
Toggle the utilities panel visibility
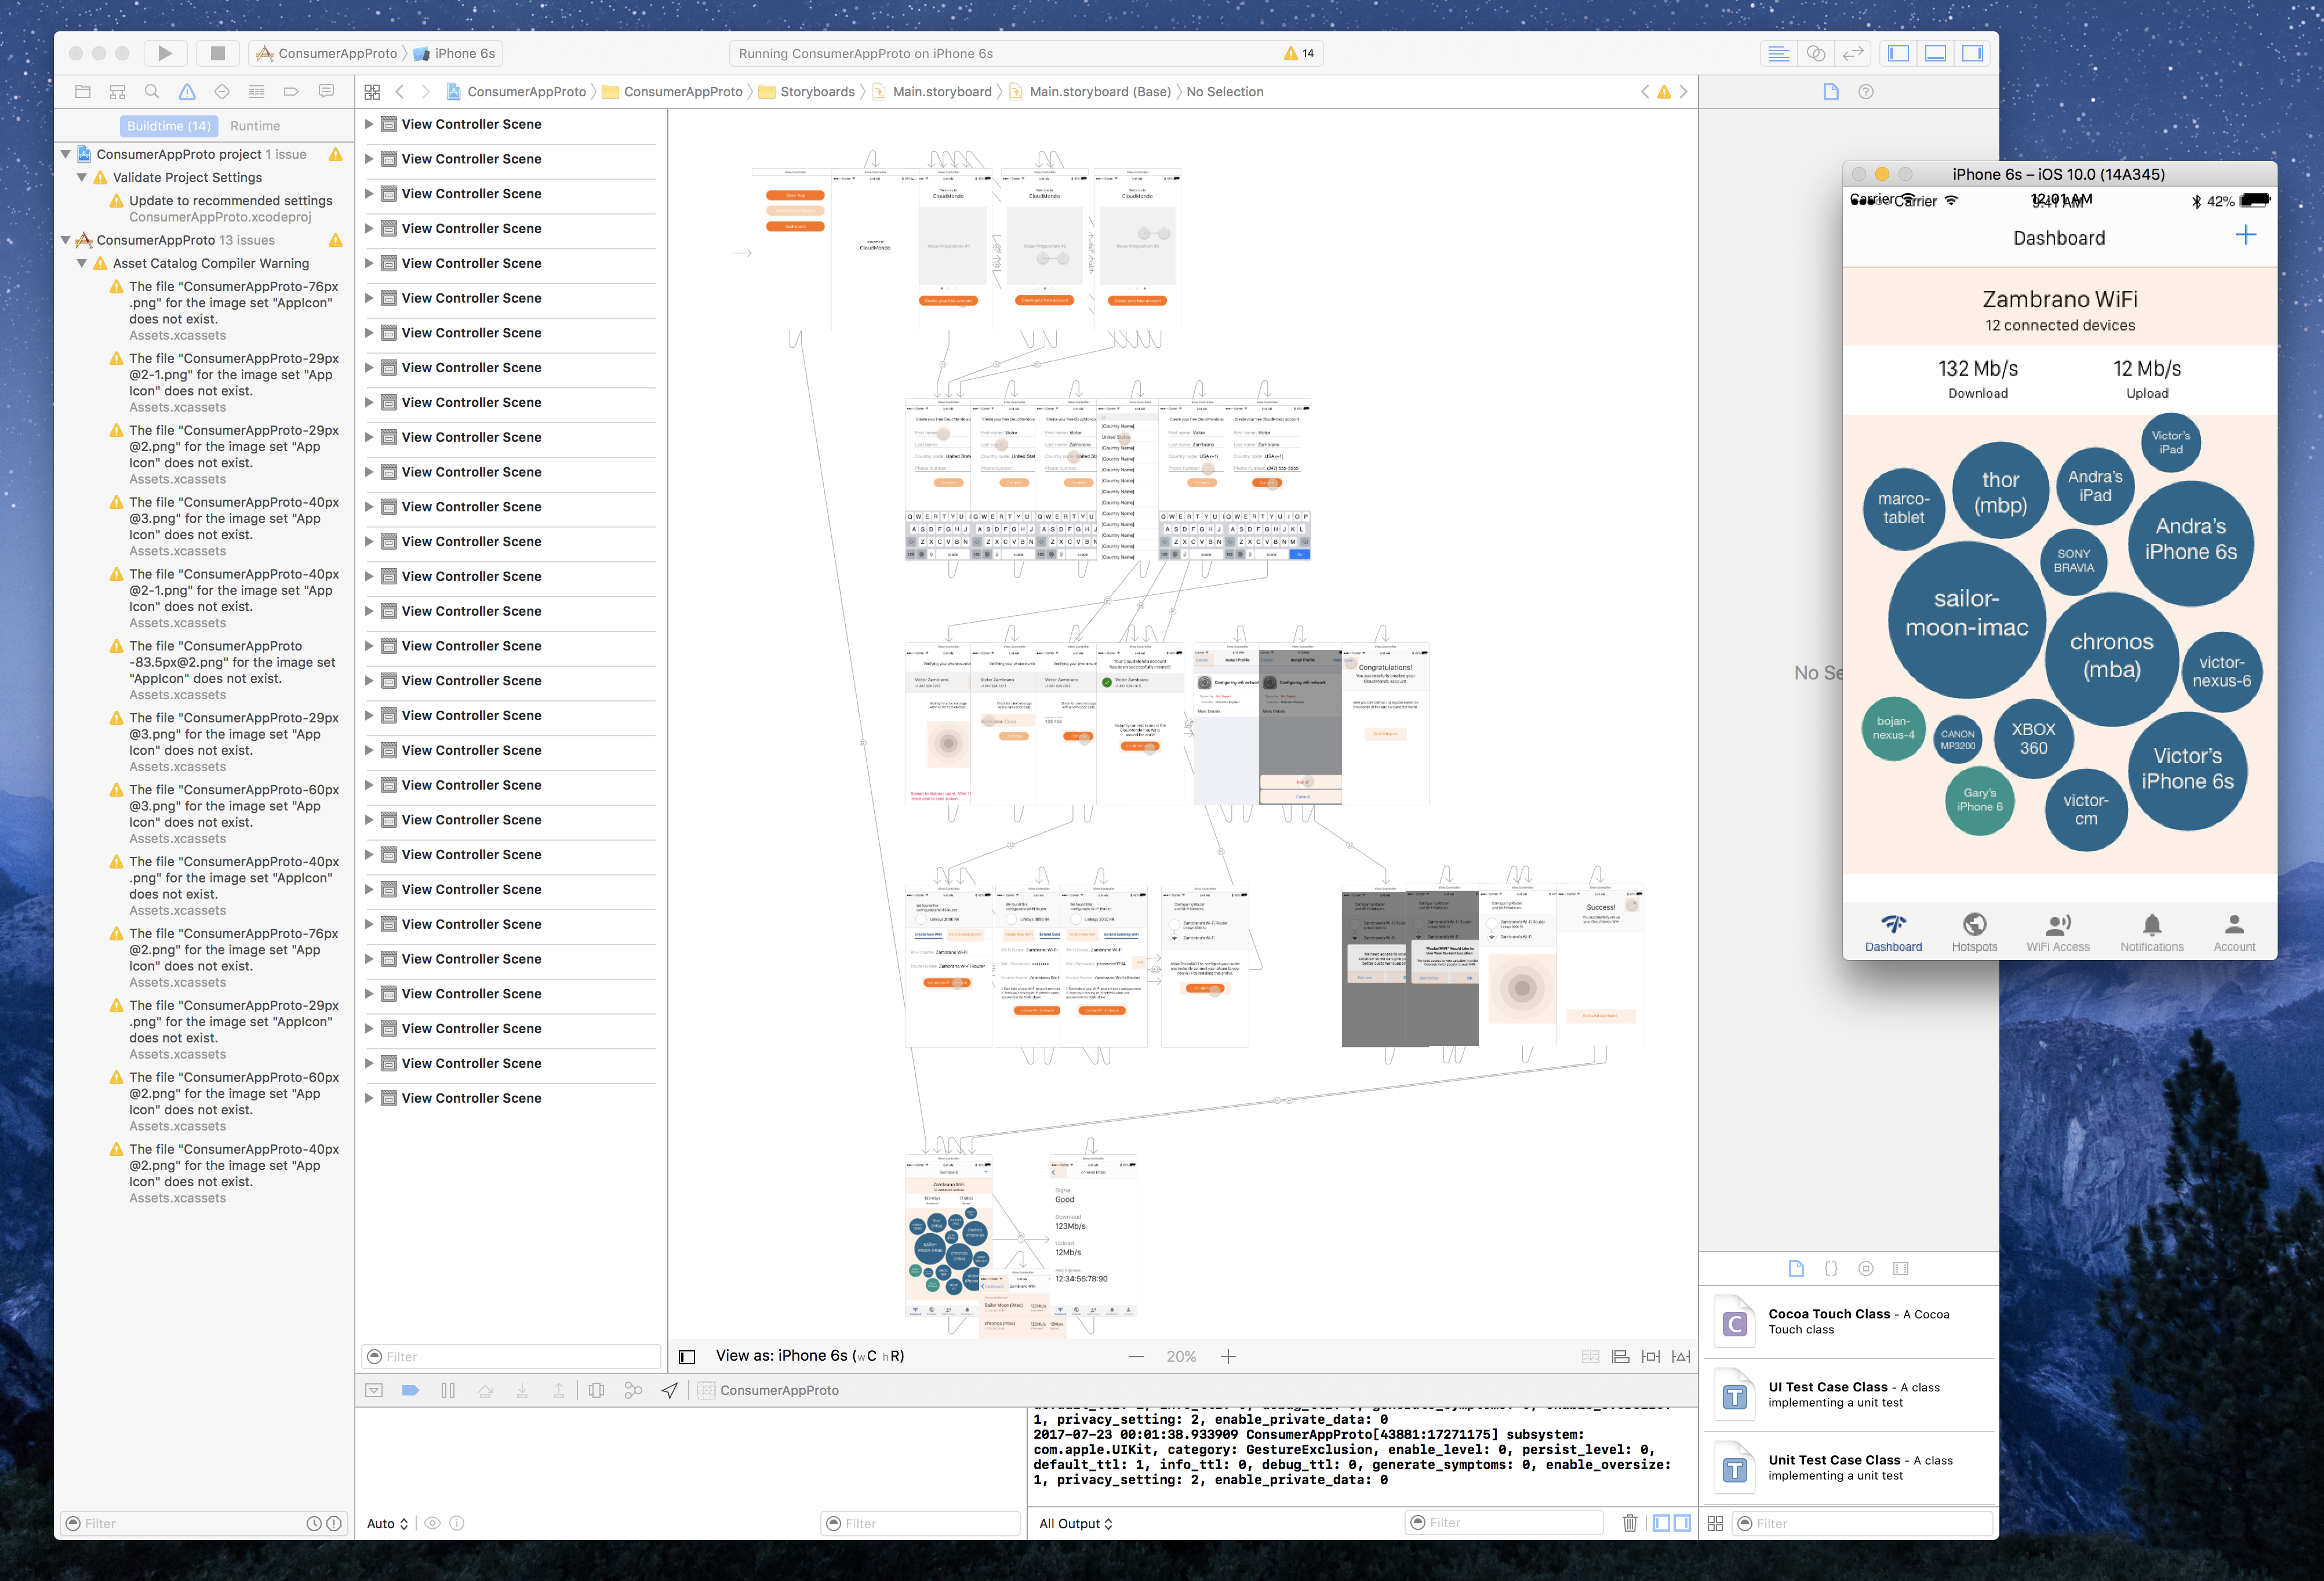click(1972, 53)
